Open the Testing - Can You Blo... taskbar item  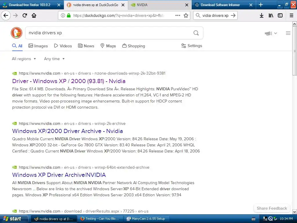click(x=100, y=219)
